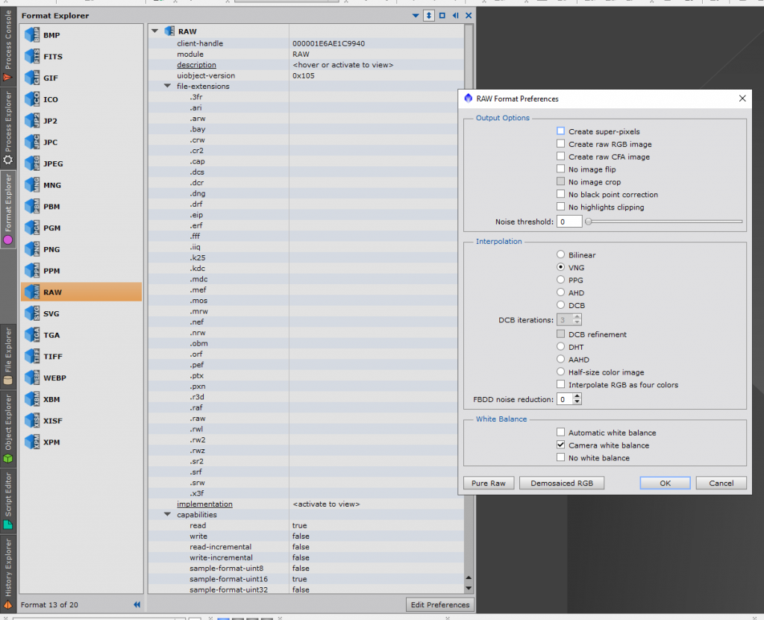
Task: Select the XISF format icon
Action: click(32, 421)
